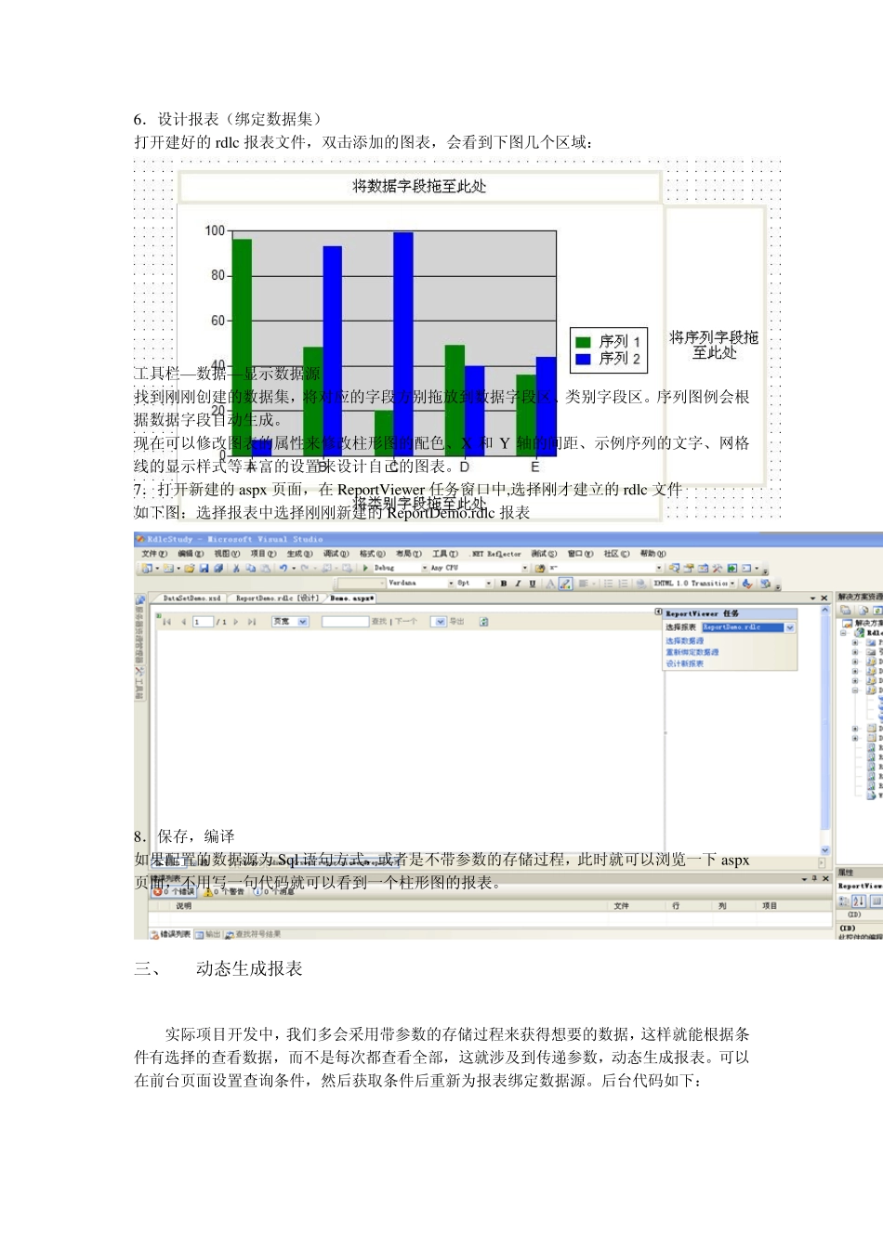Click the first page navigation icon

[x=167, y=622]
